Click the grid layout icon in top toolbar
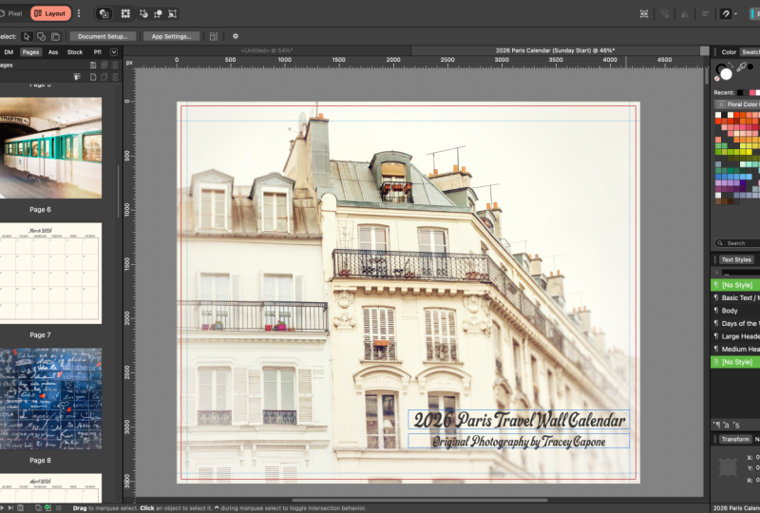Image resolution: width=760 pixels, height=513 pixels. (x=125, y=13)
